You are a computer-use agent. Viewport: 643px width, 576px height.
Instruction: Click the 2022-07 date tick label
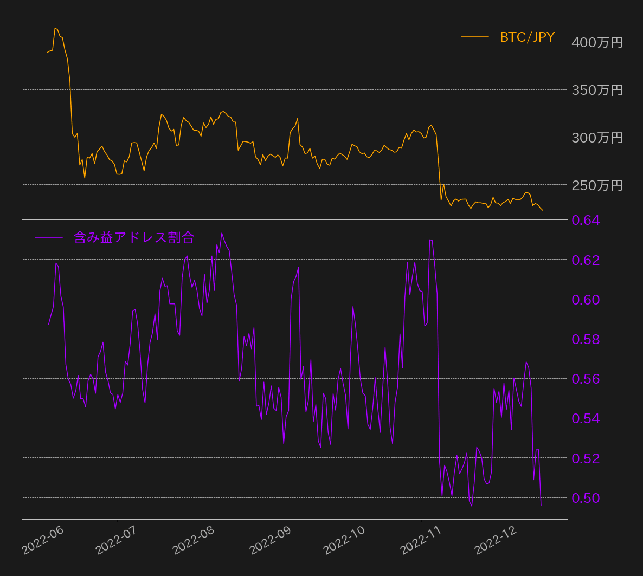coord(117,540)
